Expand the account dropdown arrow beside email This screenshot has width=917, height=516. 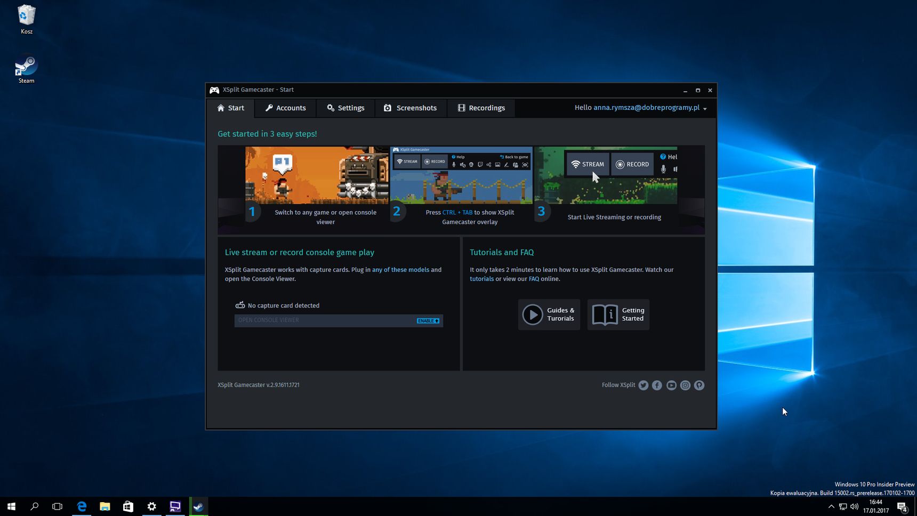[x=705, y=109]
